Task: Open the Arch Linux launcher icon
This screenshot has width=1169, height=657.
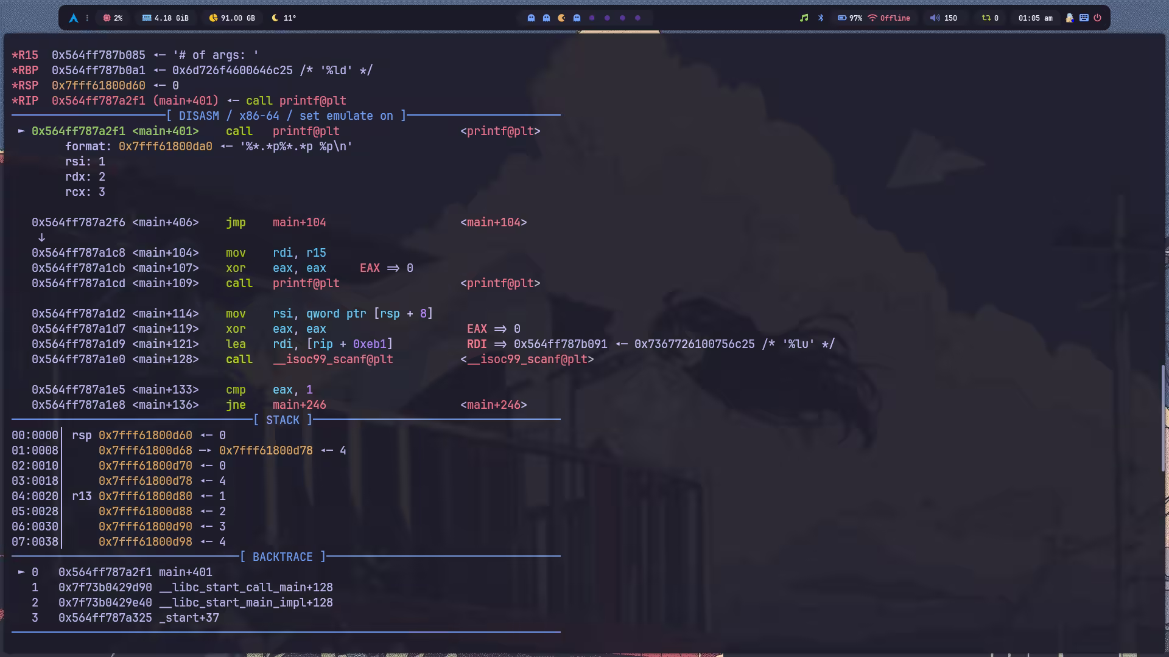Action: 74,18
